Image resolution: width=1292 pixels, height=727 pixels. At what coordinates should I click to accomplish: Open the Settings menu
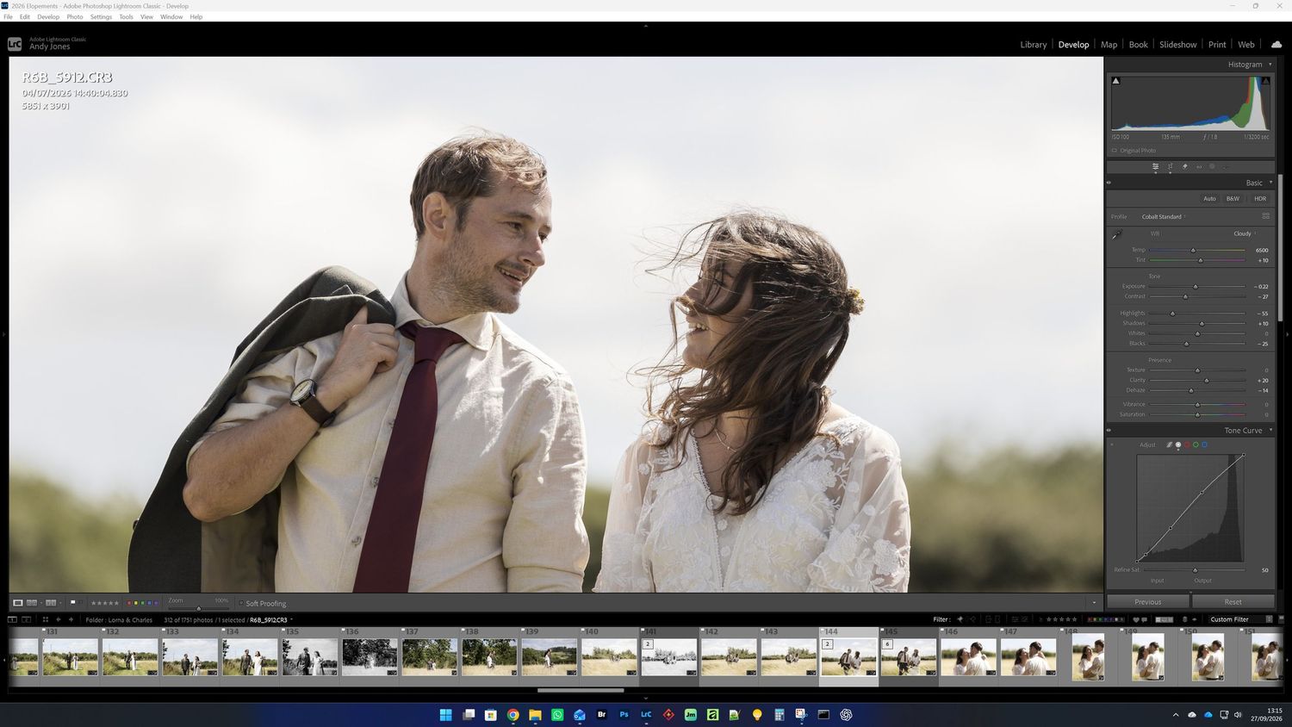point(101,16)
